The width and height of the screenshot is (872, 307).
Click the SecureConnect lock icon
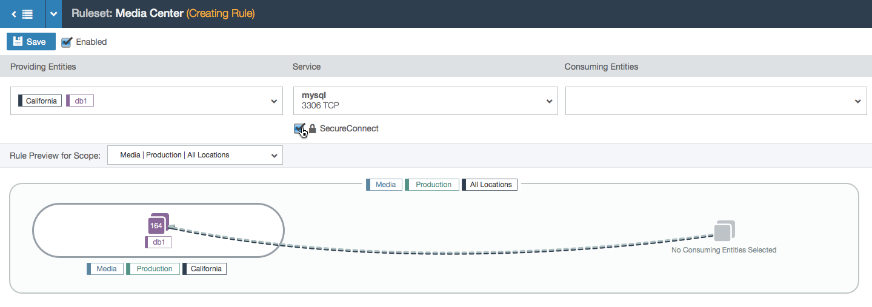coord(313,128)
